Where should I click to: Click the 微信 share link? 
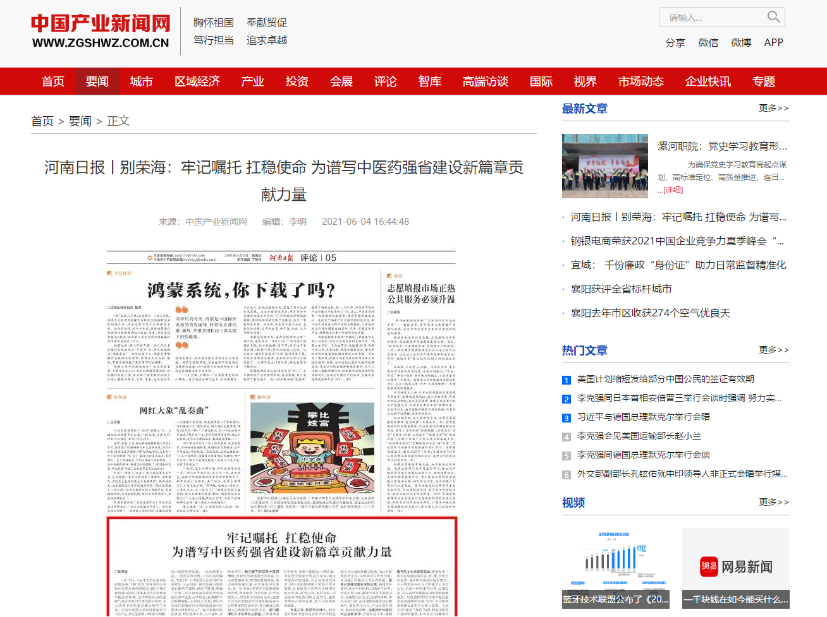[708, 42]
